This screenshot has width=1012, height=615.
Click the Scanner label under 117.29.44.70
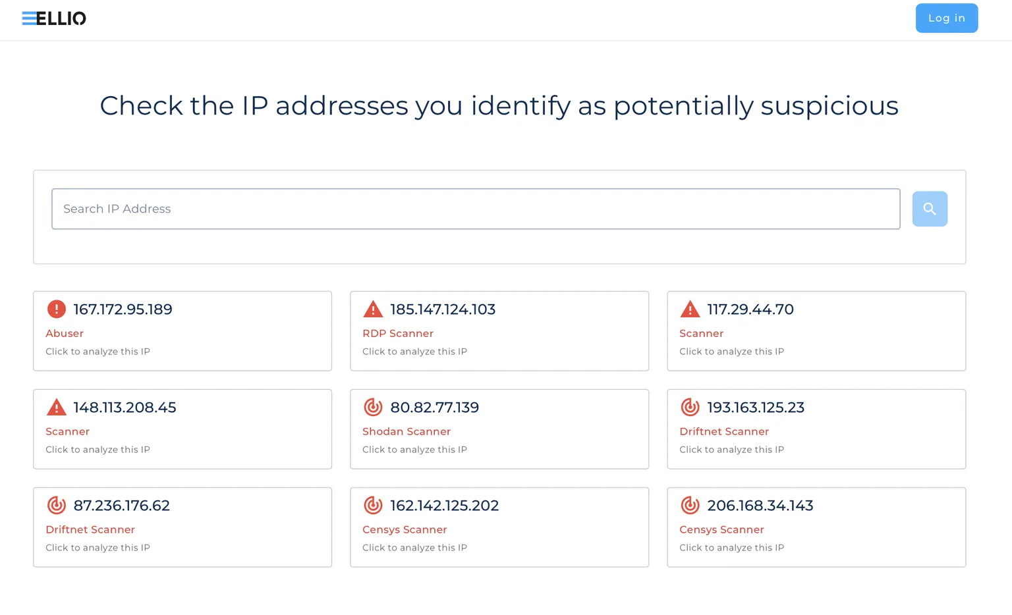701,333
